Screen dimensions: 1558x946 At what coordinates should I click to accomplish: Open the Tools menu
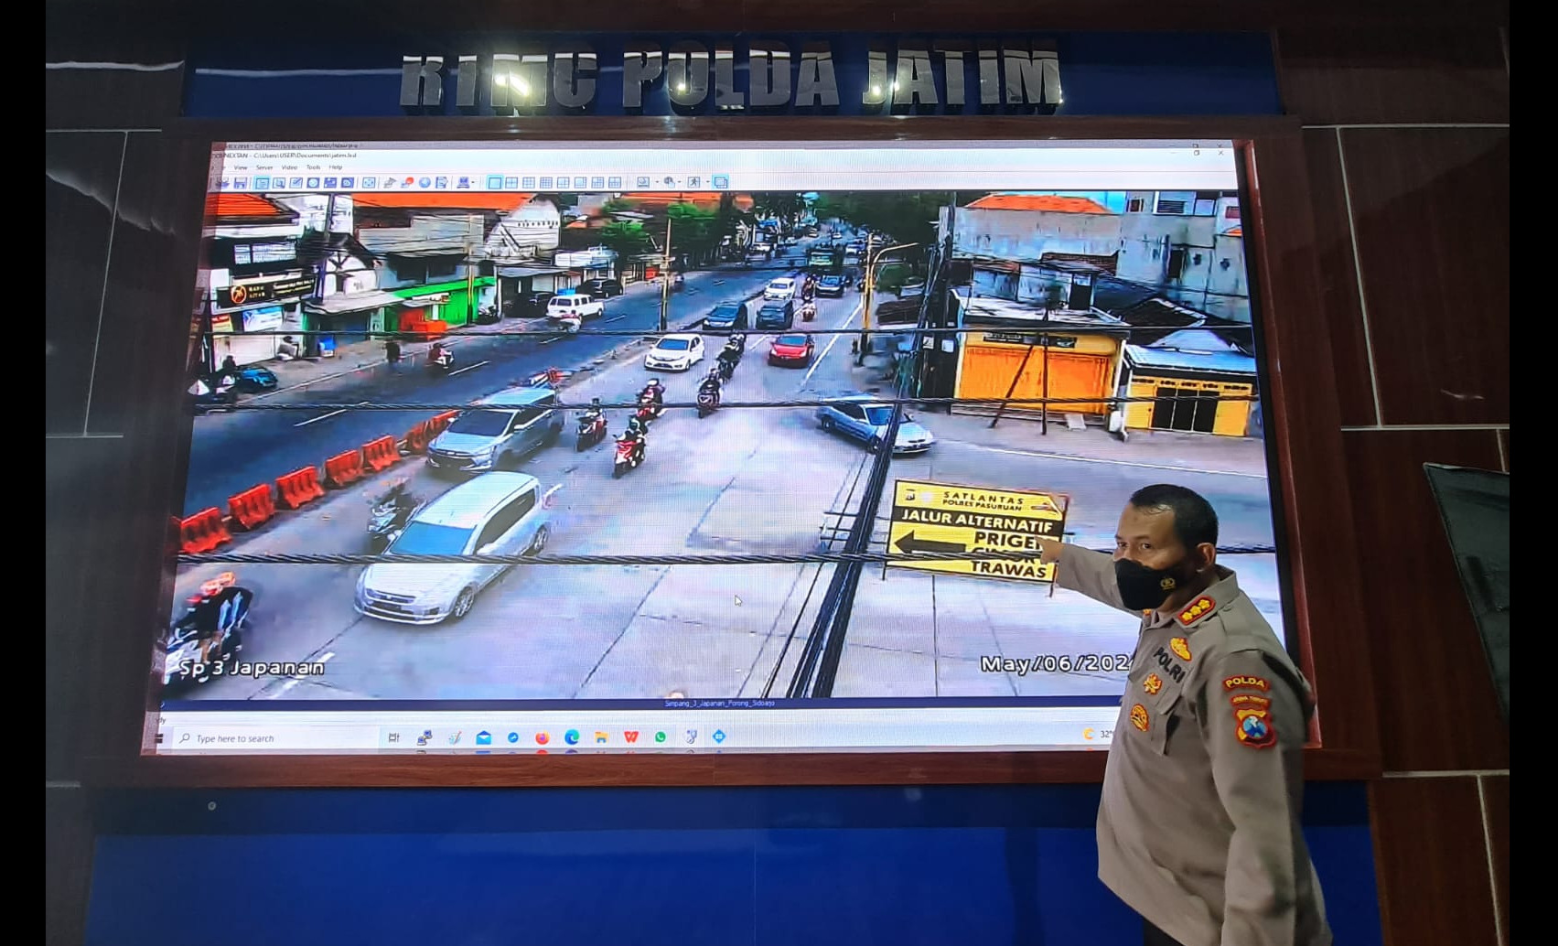click(313, 168)
